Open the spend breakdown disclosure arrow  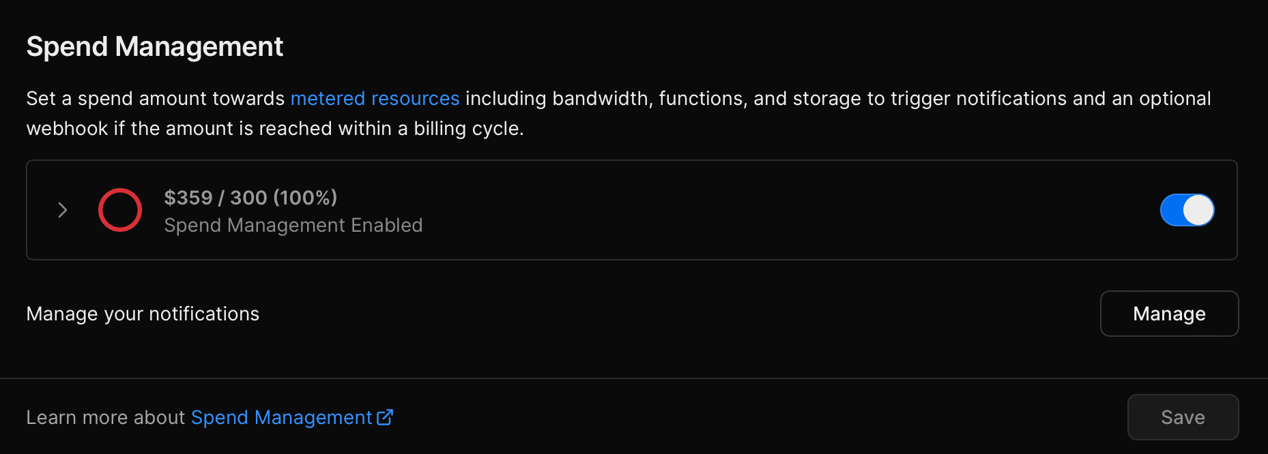coord(62,210)
